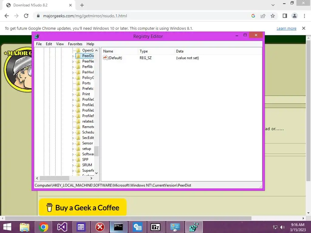Click the volume speaker tray icon

[282, 227]
